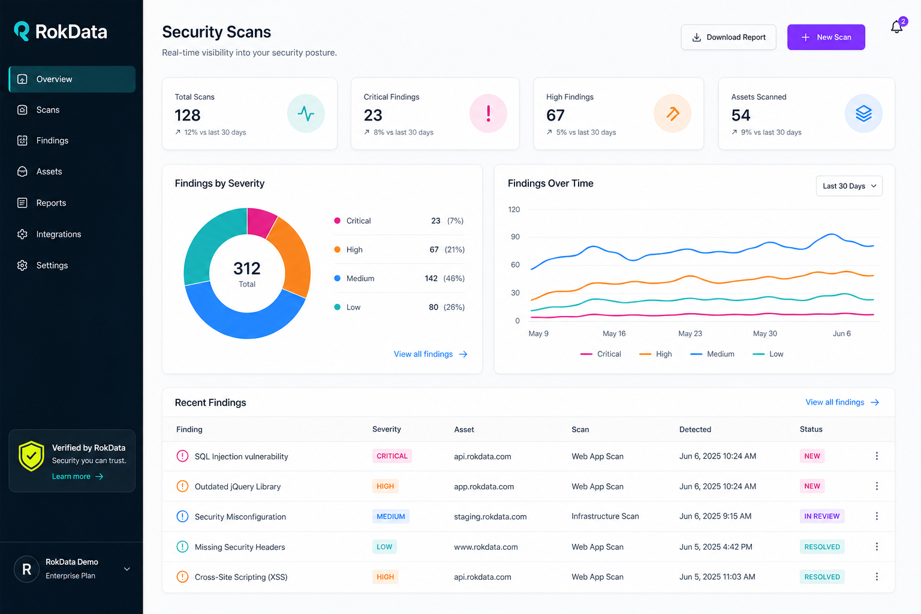921x614 pixels.
Task: Click the Security Misconfiguration alert icon
Action: (x=182, y=516)
